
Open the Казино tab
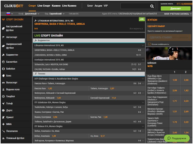[x=56, y=6]
